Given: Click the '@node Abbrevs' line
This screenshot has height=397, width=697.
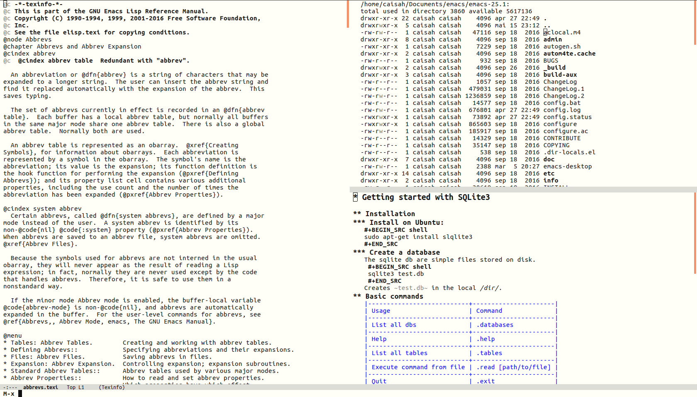Looking at the screenshot, I should coord(27,39).
